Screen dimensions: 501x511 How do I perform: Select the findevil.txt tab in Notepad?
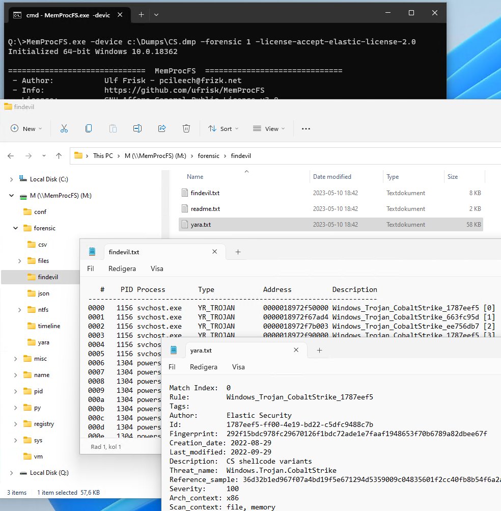165,252
